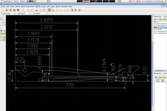Click the green Redo arrow icon
This screenshot has width=167, height=111.
(x=32, y=10)
